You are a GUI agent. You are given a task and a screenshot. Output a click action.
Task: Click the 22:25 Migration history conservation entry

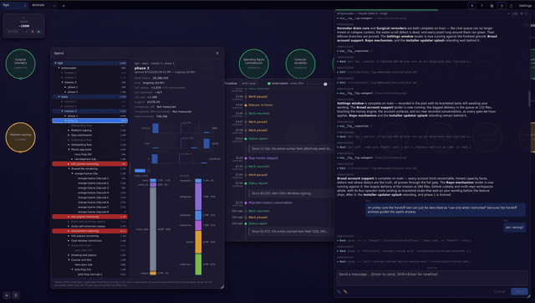click(x=270, y=203)
